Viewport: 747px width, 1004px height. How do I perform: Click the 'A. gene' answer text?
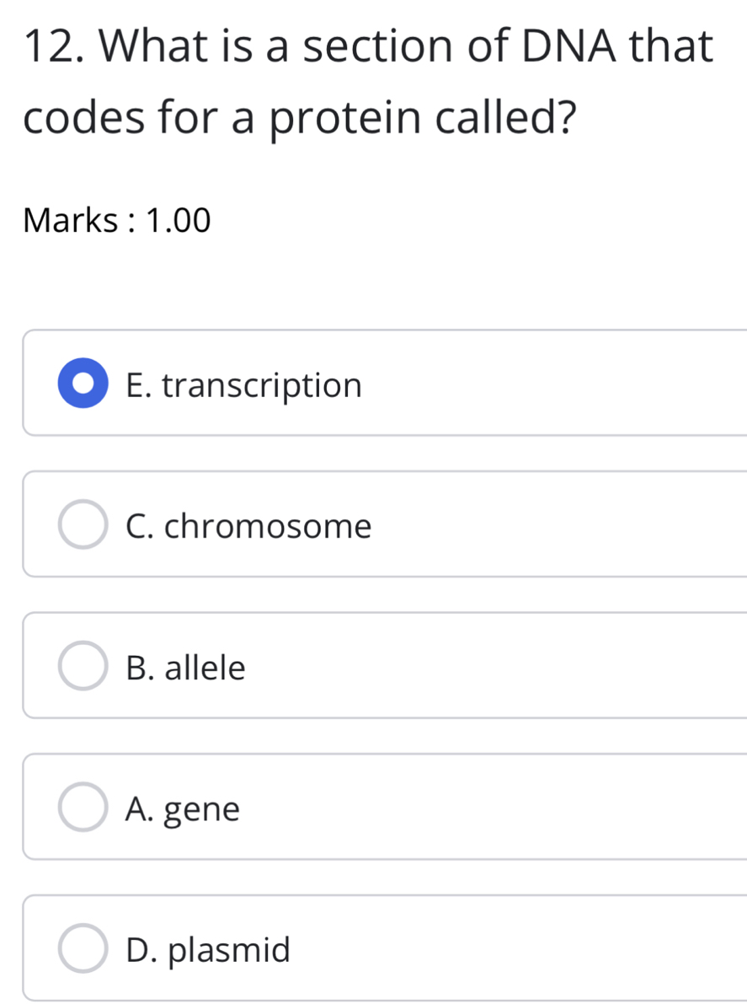tap(182, 809)
